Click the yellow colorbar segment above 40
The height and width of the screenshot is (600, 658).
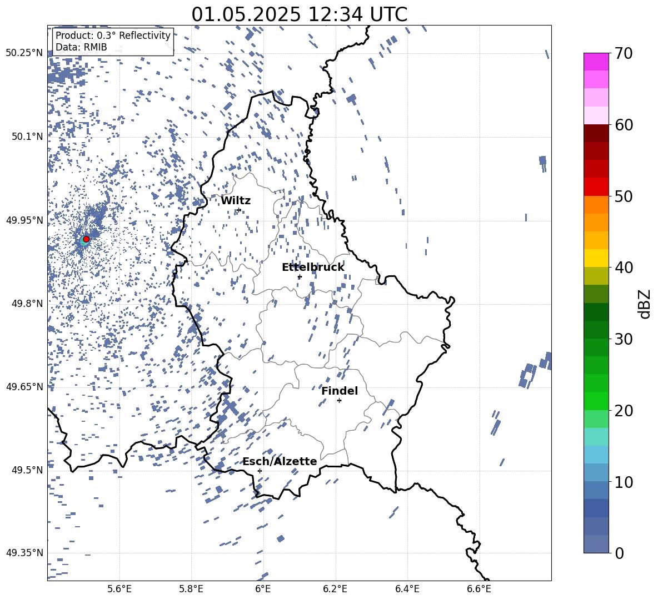(x=596, y=258)
